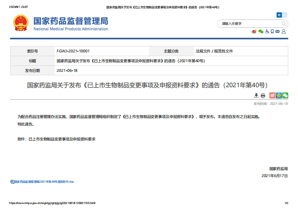This screenshot has width=298, height=210.
Task: Click the search magnifier icon
Action: 284,24
